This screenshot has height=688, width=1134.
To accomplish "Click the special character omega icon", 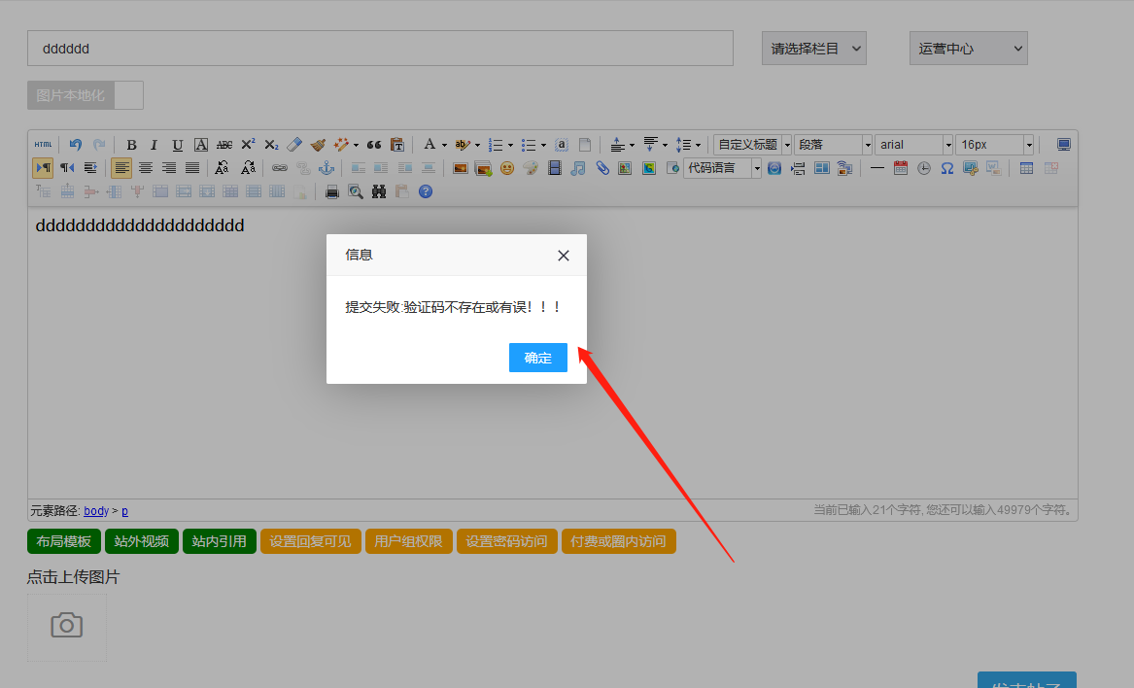I will 946,168.
